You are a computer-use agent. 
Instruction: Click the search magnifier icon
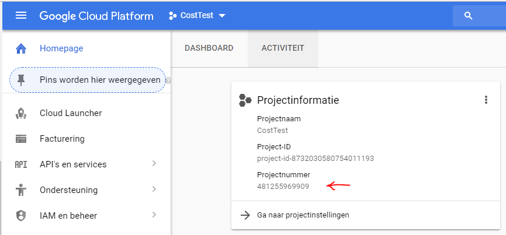[x=468, y=16]
